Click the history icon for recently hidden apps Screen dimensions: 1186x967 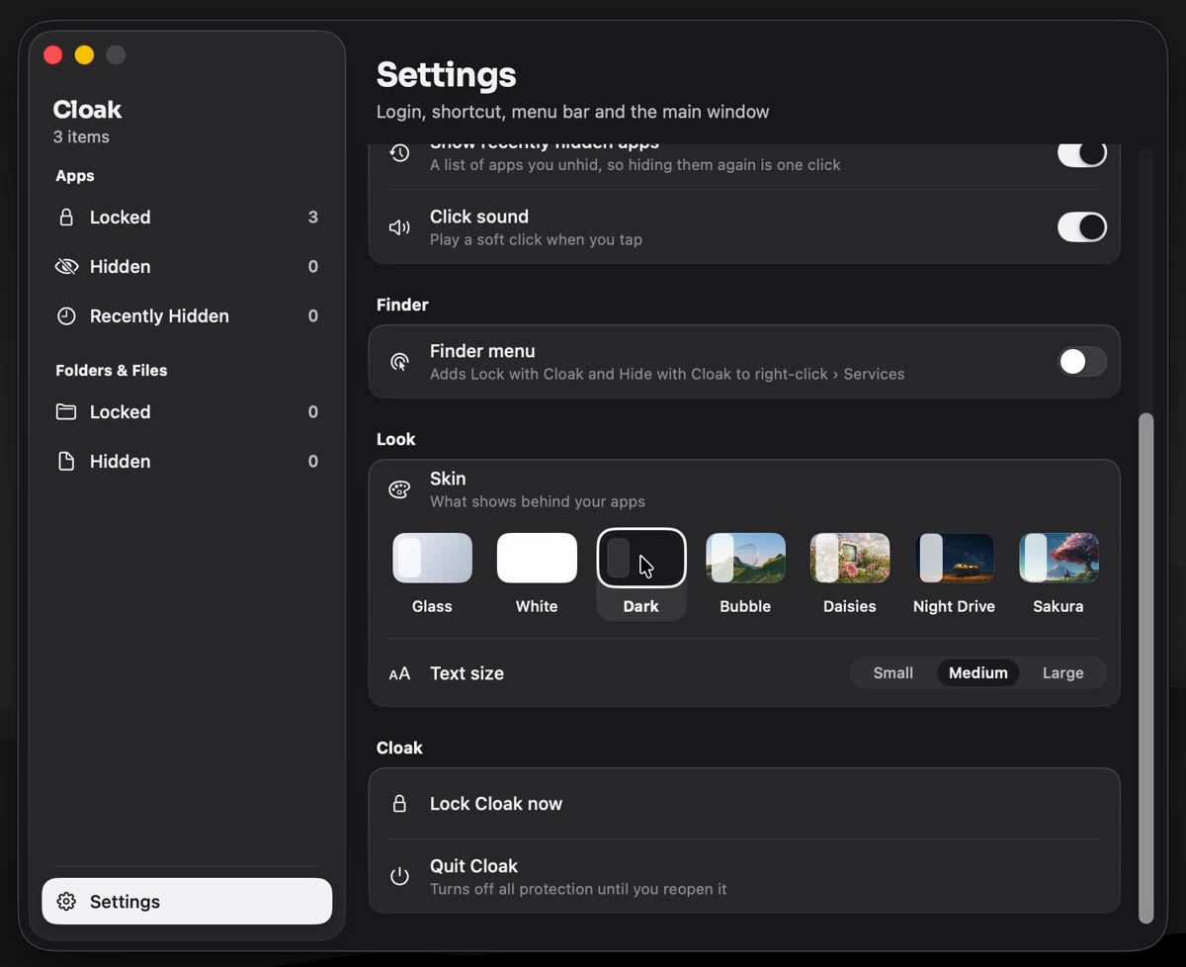(x=399, y=153)
